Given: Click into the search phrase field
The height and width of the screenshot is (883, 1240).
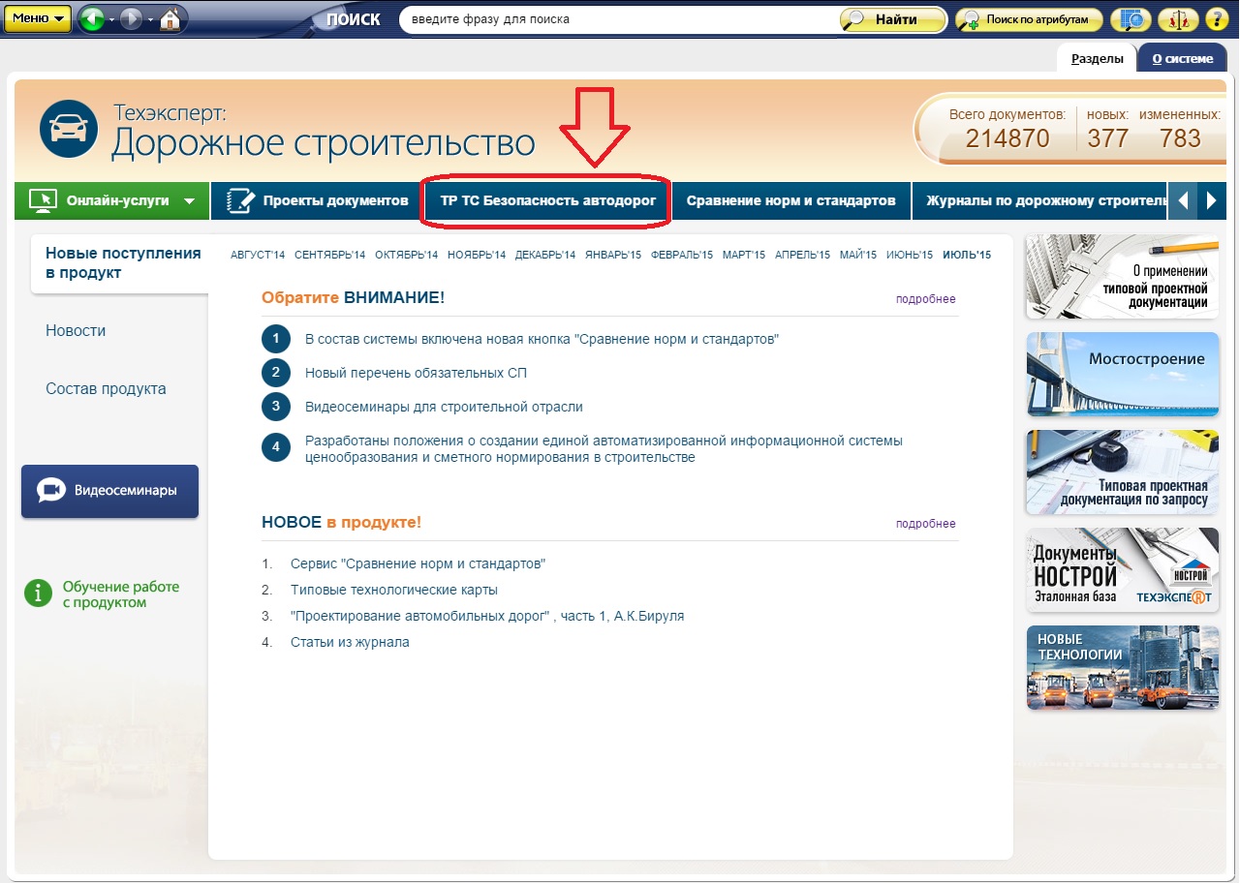Looking at the screenshot, I should [620, 19].
